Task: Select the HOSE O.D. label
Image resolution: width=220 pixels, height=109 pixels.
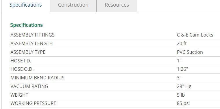Action: (x=22, y=69)
